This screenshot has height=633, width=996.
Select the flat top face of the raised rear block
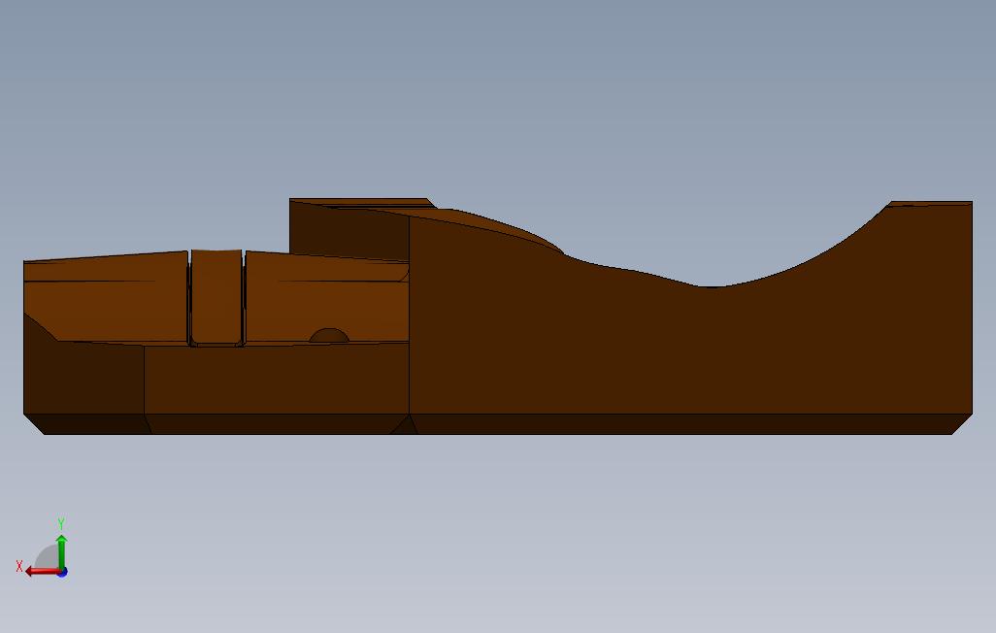(x=363, y=202)
